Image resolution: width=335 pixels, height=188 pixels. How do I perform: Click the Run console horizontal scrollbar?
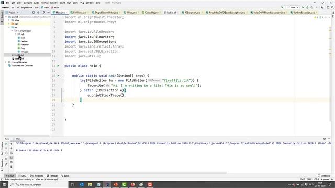point(121,173)
